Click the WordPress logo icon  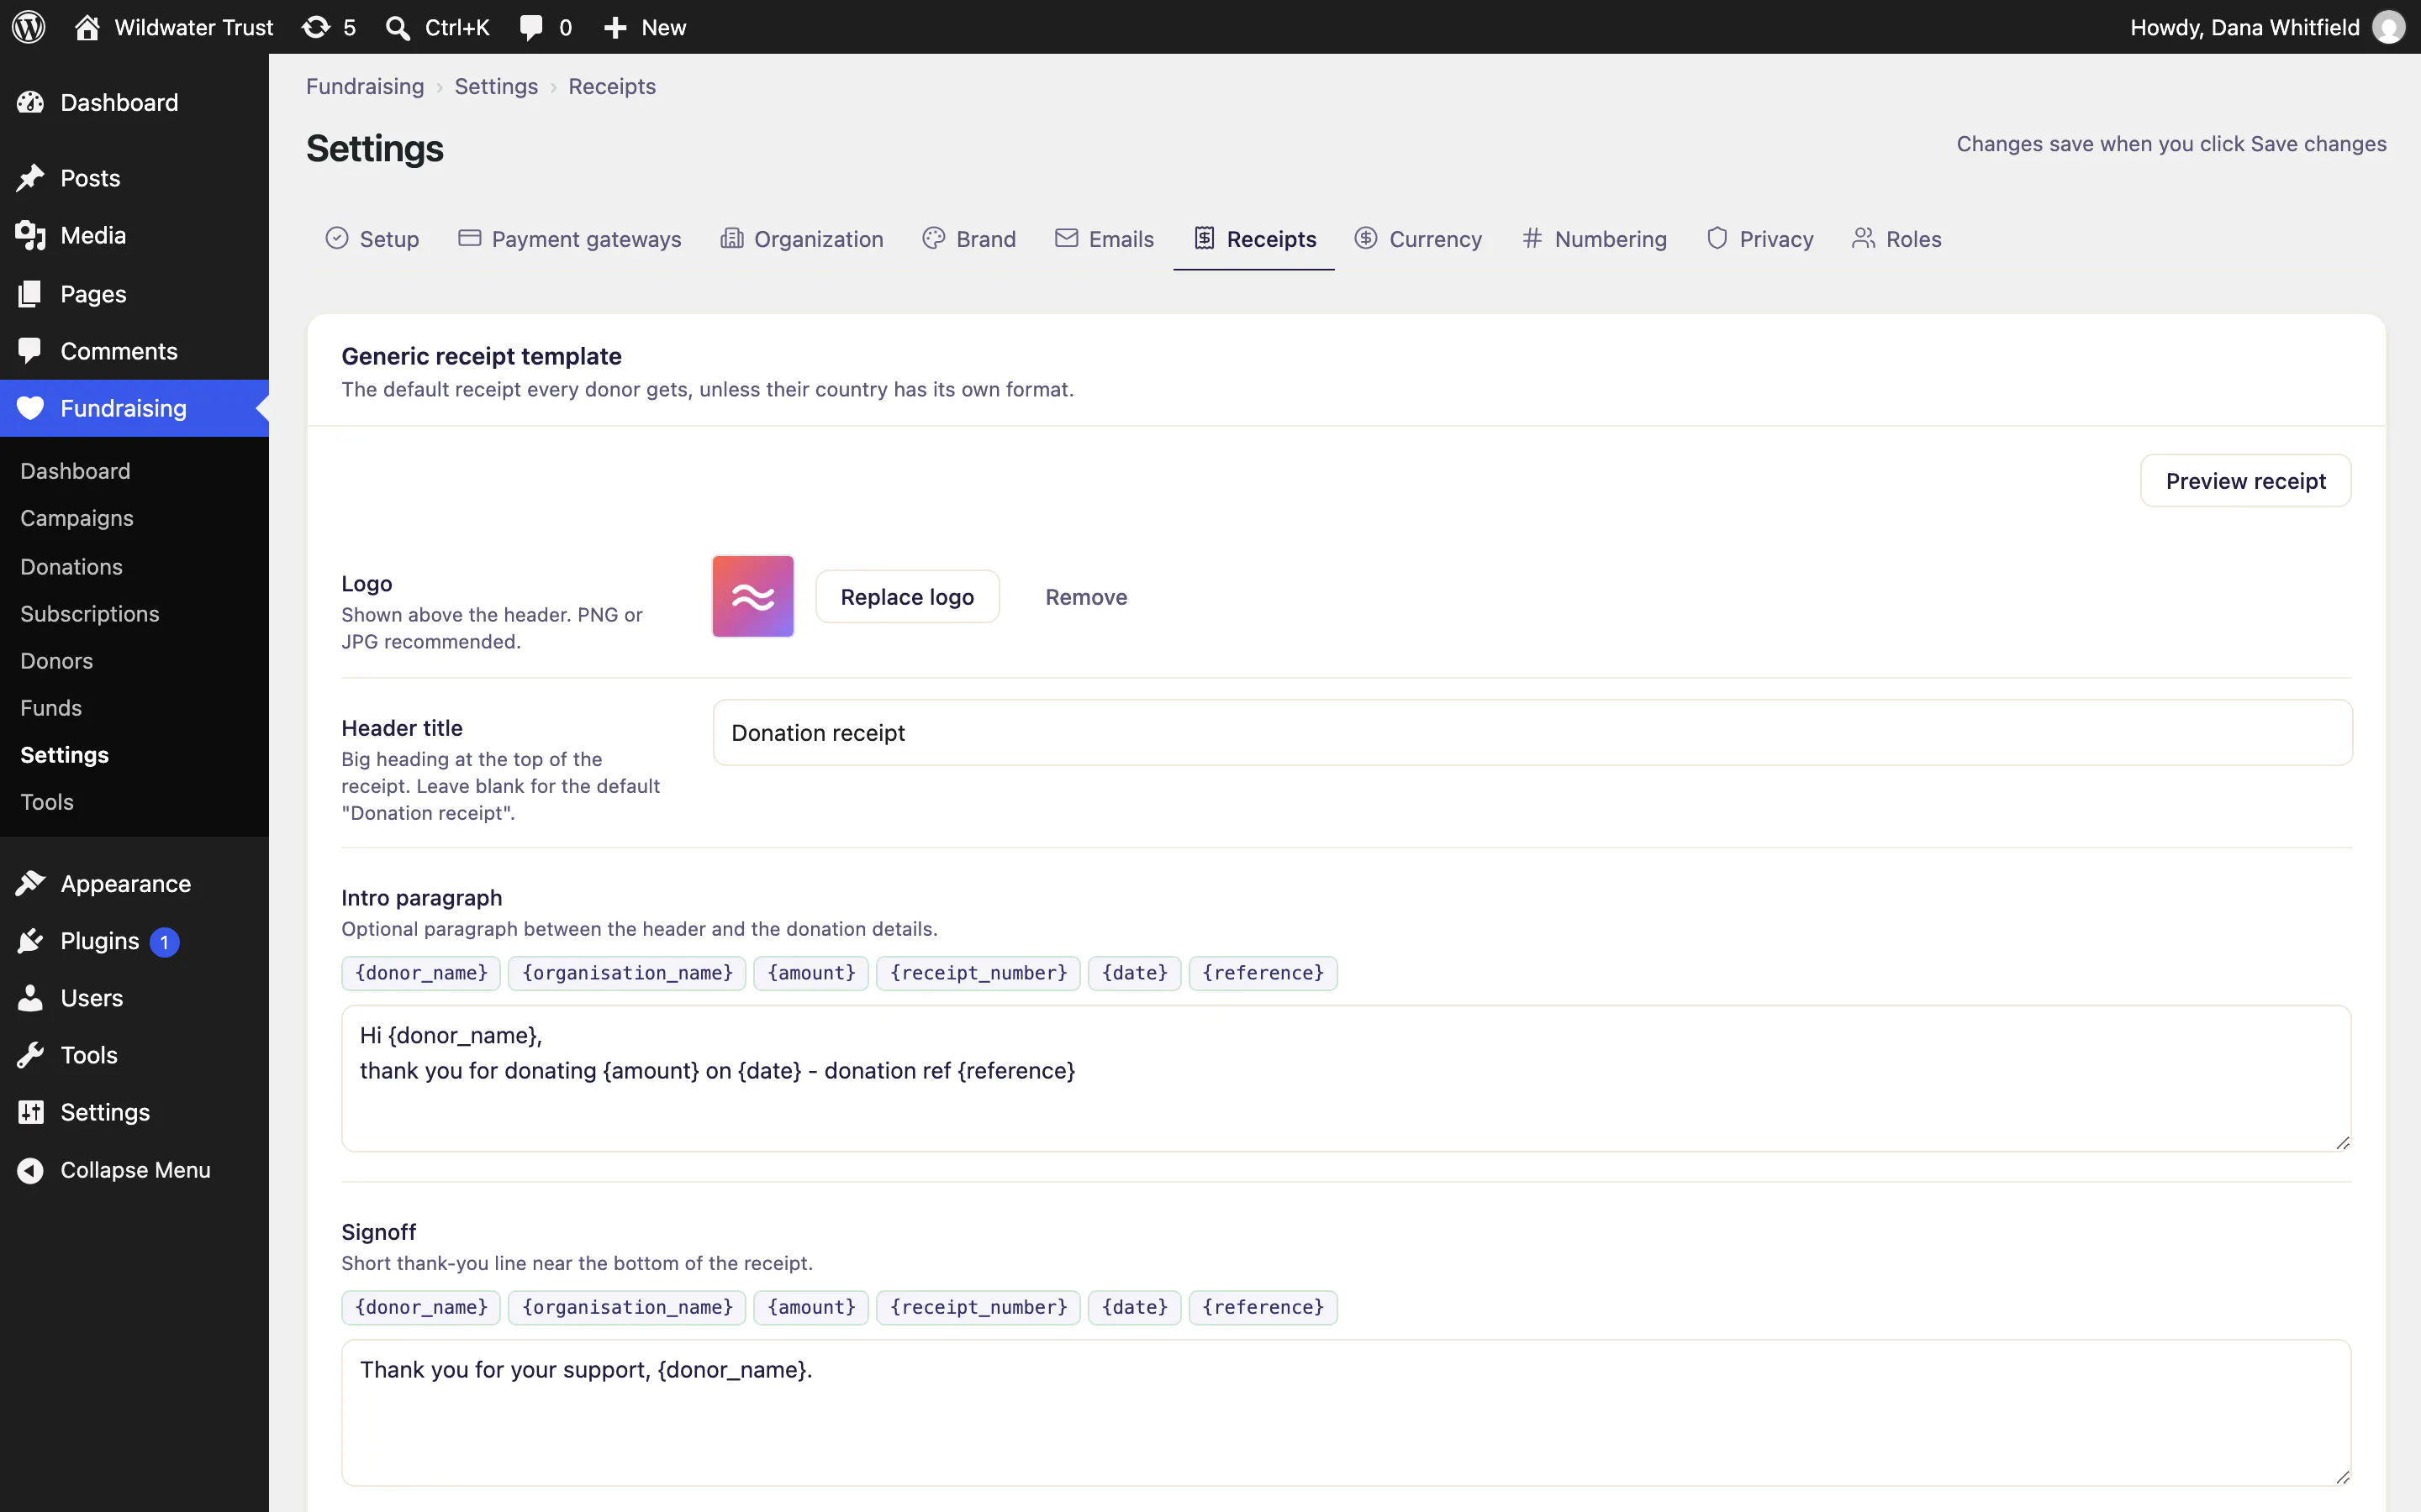click(28, 27)
